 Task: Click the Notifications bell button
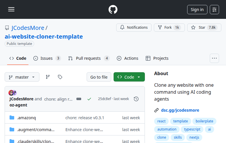pos(134,28)
